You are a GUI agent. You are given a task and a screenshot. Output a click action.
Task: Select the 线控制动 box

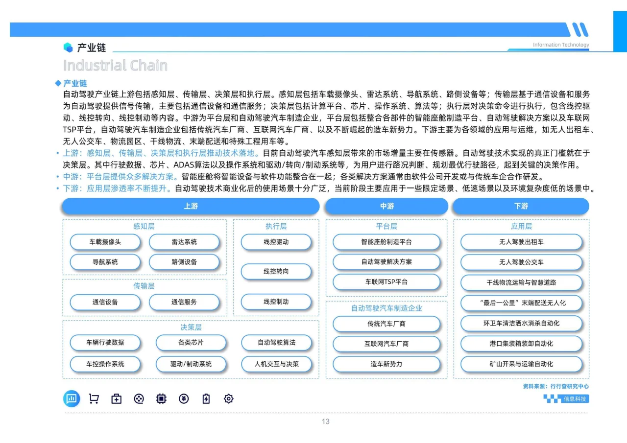click(276, 302)
